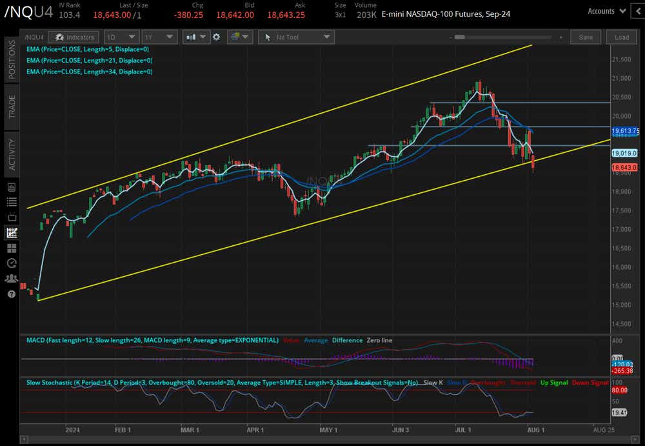Click the No Tool cursor icon
Viewport: 645px width, 446px height.
[x=269, y=37]
